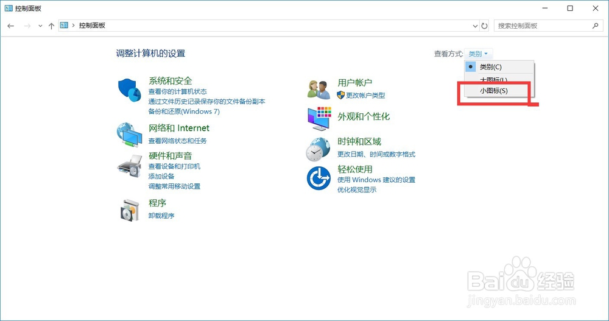Click 更改日期、时间或数字格式 link
Viewport: 609px width, 321px height.
[376, 154]
